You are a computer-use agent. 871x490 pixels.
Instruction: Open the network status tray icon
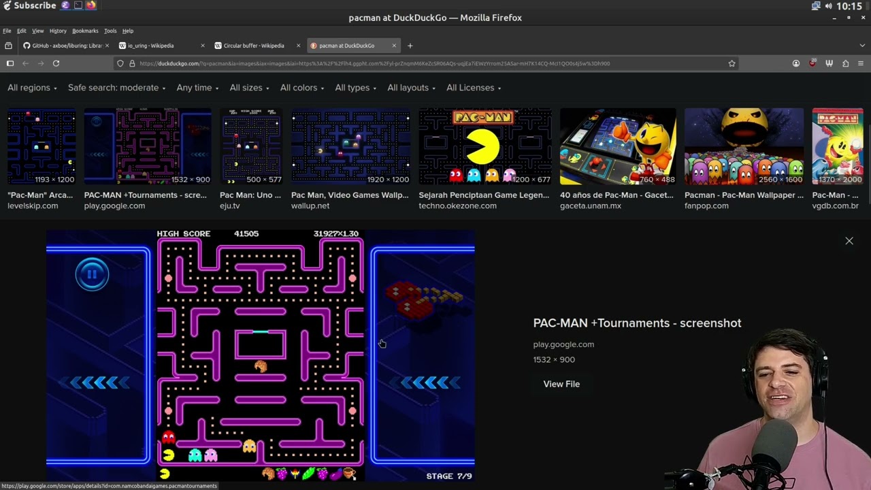click(x=816, y=6)
